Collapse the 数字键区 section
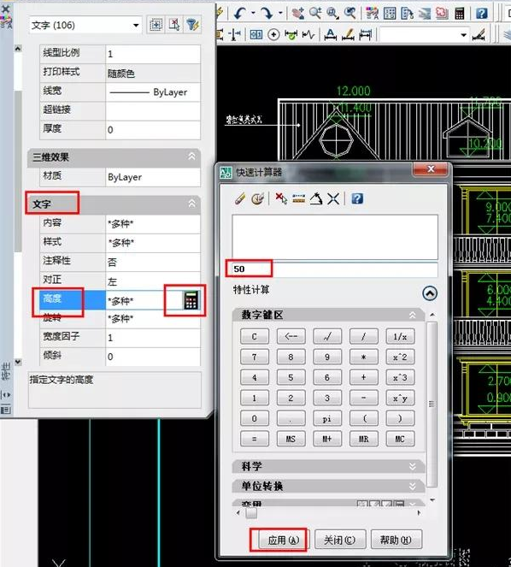 point(413,316)
